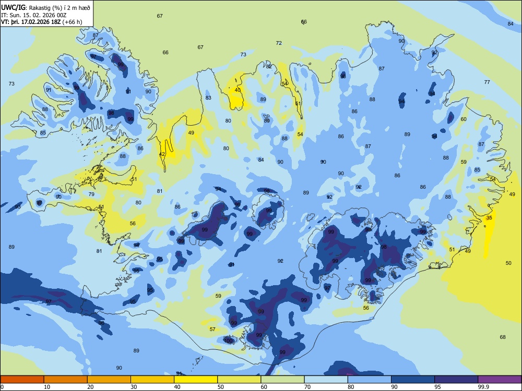Click the map value 79 in the west
This screenshot has width=522, height=391.
(91, 194)
